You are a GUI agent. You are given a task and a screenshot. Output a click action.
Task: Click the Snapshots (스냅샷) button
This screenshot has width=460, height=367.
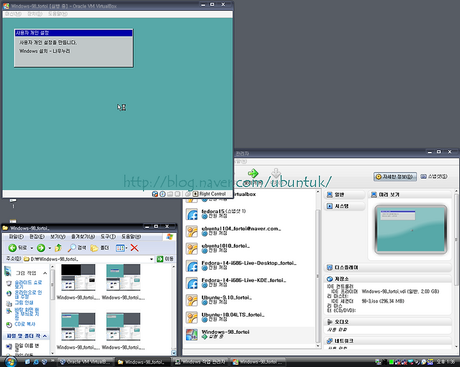coord(434,176)
